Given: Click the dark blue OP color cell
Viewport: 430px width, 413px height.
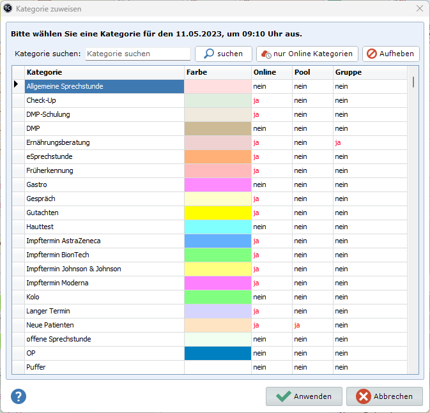Looking at the screenshot, I should tap(217, 353).
